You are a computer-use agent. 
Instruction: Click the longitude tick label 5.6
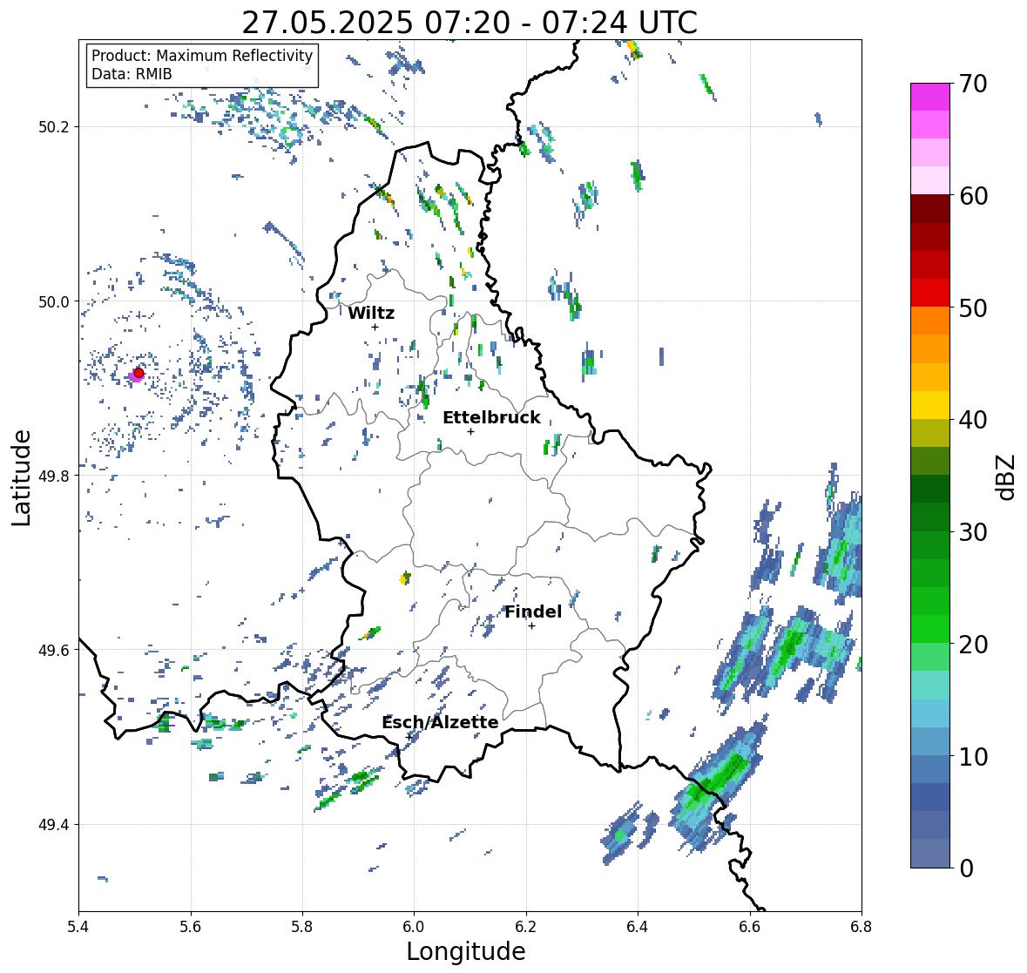[191, 927]
